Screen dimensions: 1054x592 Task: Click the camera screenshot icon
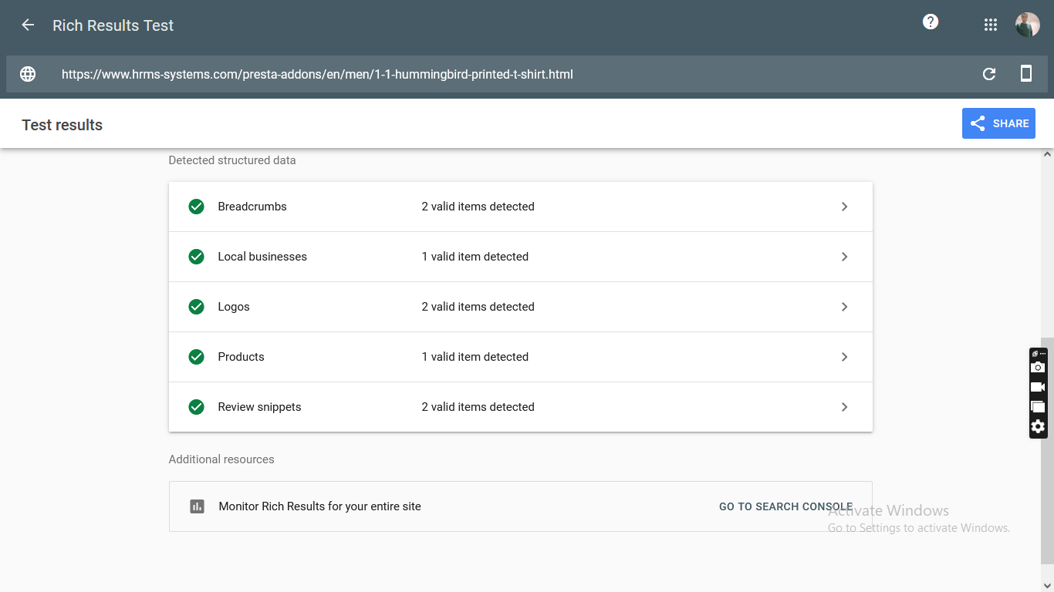[x=1038, y=368]
